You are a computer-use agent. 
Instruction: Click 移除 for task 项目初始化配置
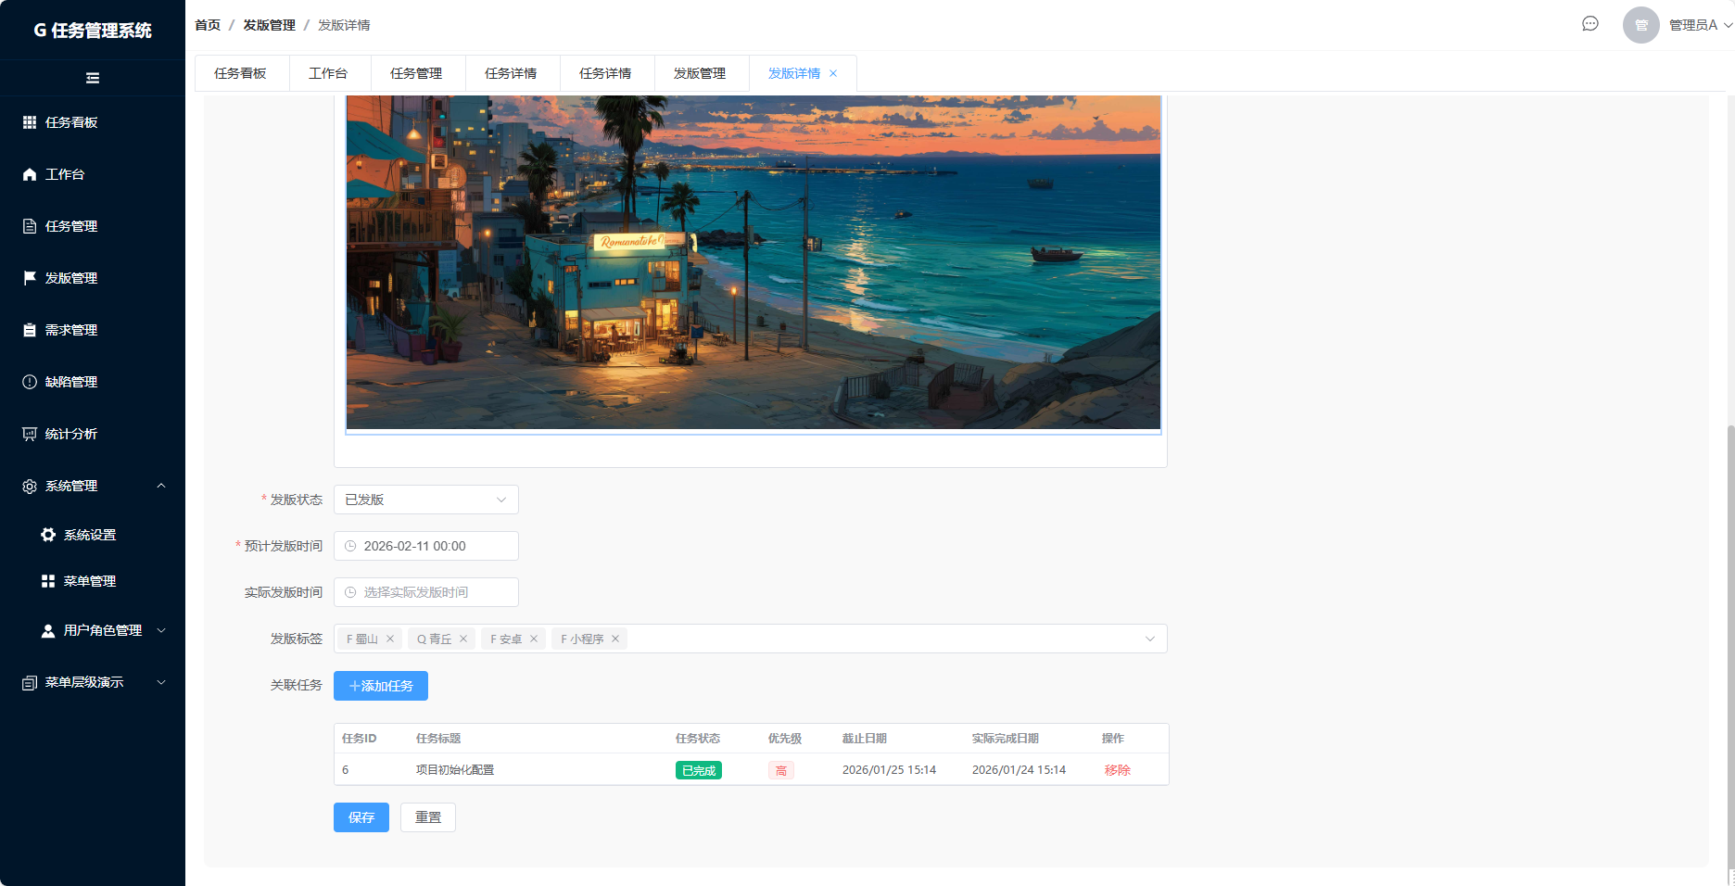(1118, 770)
